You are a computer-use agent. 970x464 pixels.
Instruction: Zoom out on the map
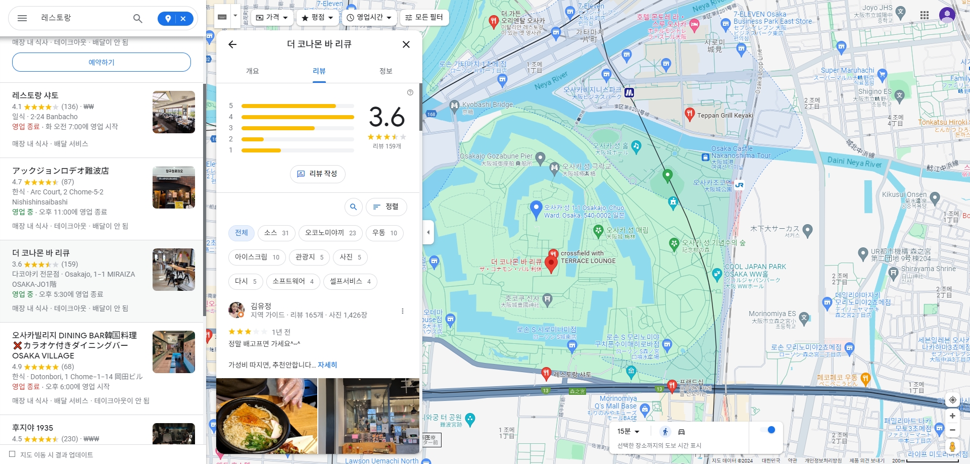[952, 430]
